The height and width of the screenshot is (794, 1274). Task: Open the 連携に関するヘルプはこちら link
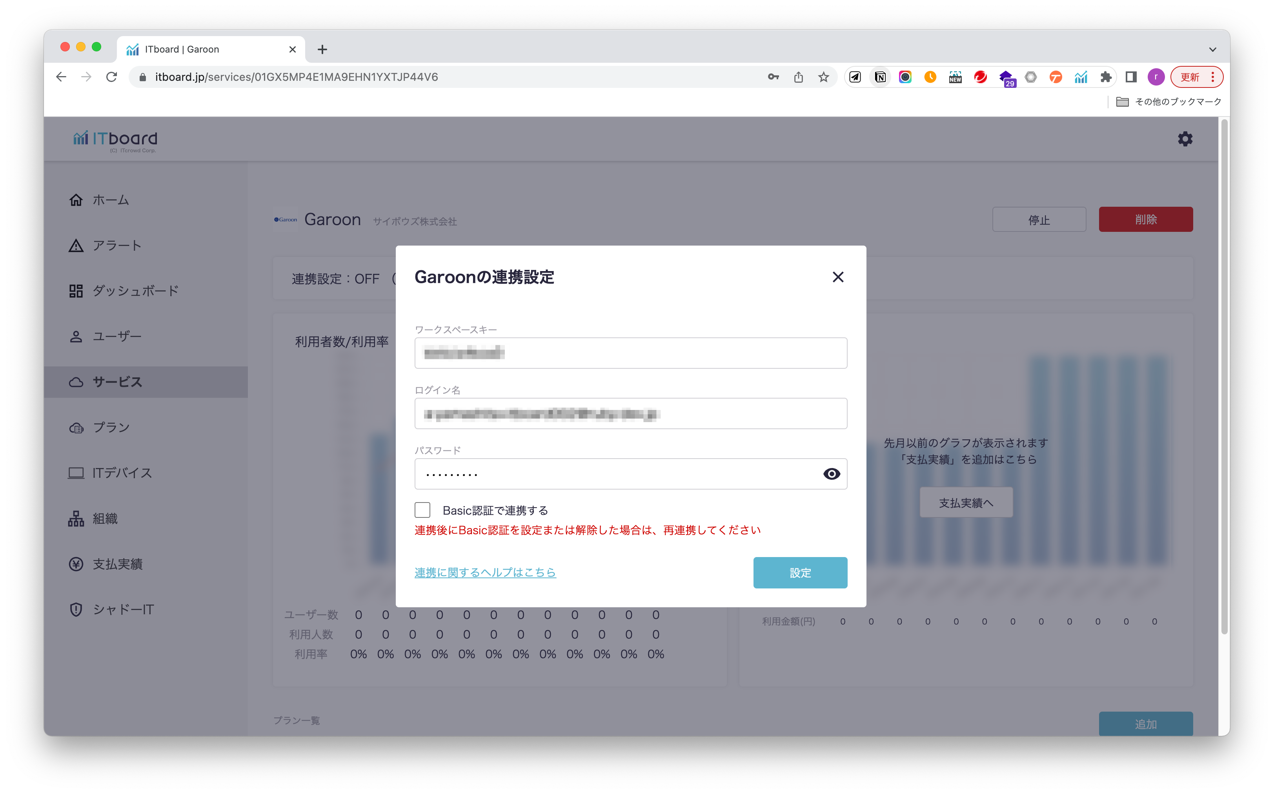(x=484, y=572)
